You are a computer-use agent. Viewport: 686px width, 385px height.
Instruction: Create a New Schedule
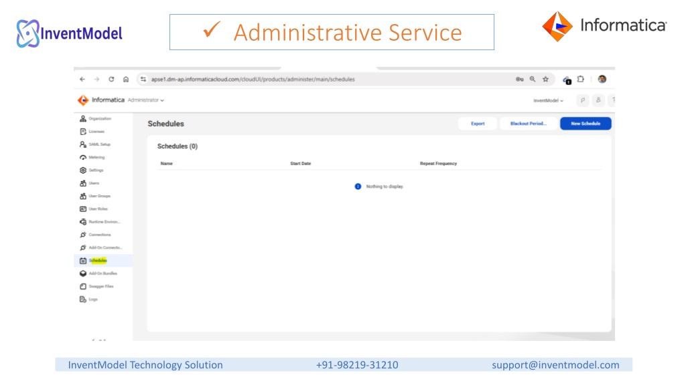coord(586,124)
